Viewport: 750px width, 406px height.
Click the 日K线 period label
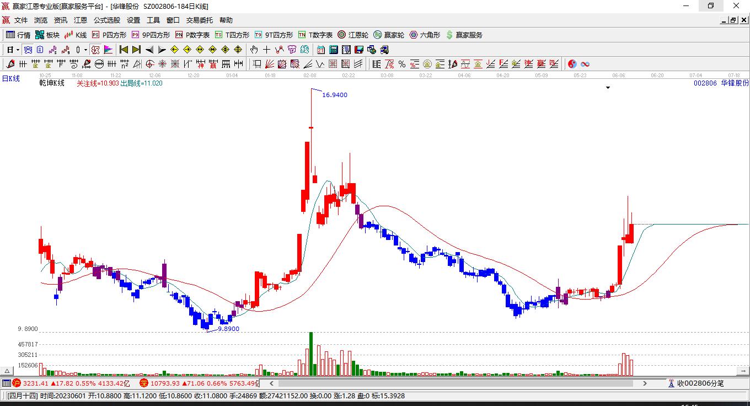point(10,79)
